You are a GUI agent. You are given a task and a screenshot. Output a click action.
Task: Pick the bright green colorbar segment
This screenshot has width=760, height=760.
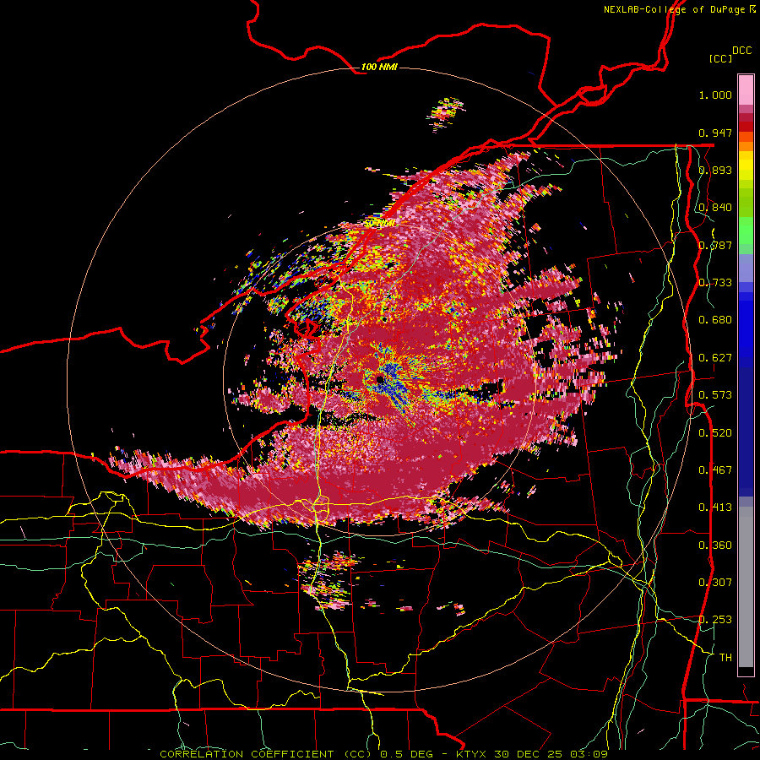pyautogui.click(x=746, y=231)
